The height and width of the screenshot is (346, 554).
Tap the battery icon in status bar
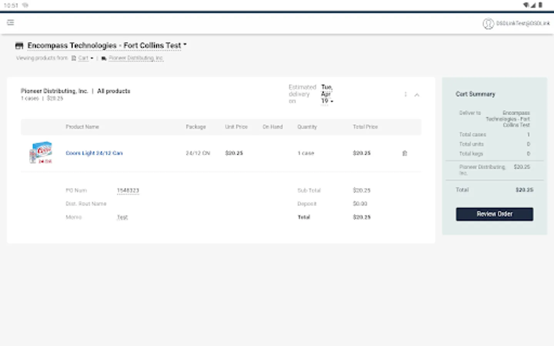coord(541,5)
